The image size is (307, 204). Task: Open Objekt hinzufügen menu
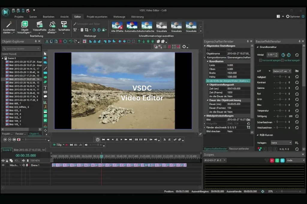click(25, 27)
